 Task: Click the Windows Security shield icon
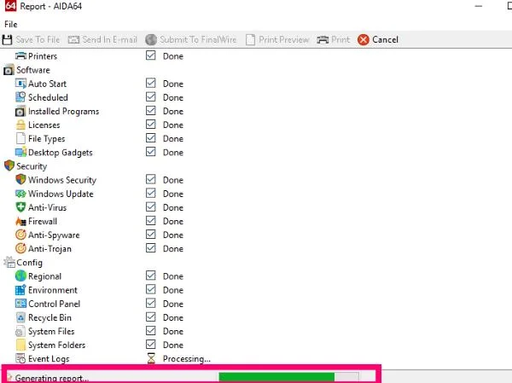[x=20, y=180]
